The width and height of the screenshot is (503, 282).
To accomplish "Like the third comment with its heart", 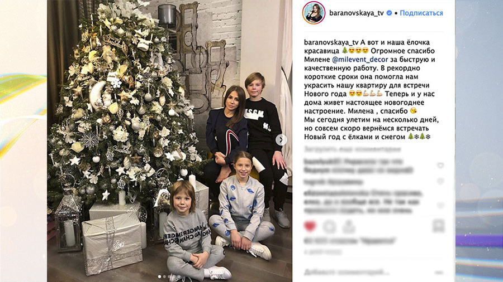I will point(440,205).
